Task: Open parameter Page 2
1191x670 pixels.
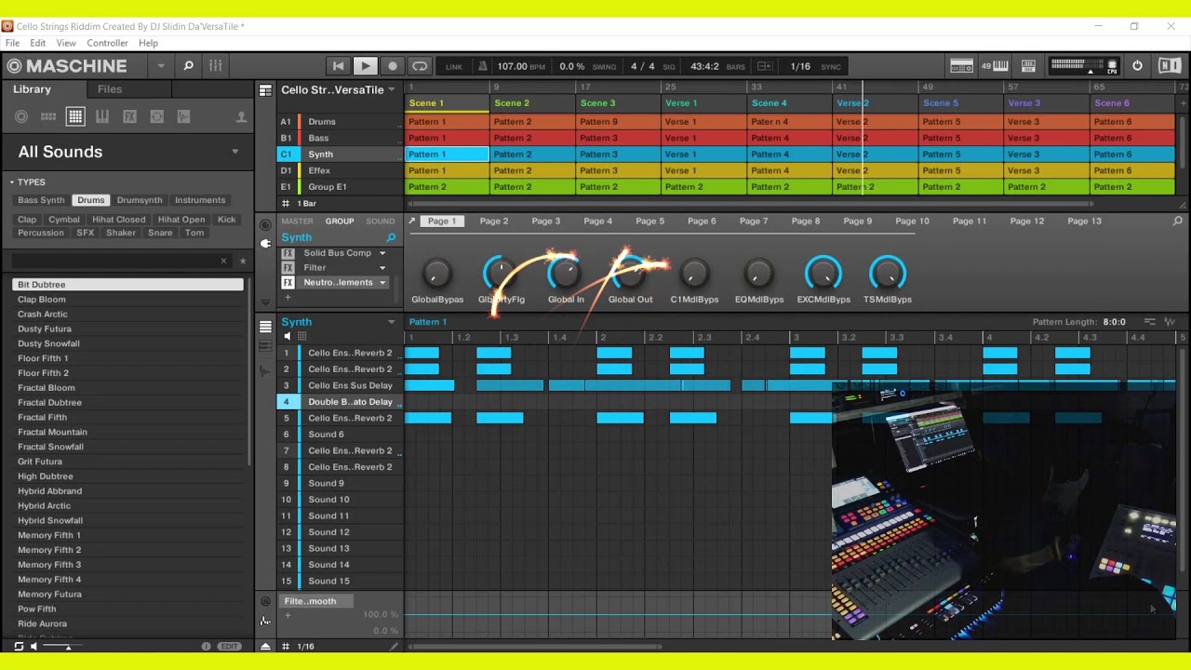Action: (x=494, y=221)
